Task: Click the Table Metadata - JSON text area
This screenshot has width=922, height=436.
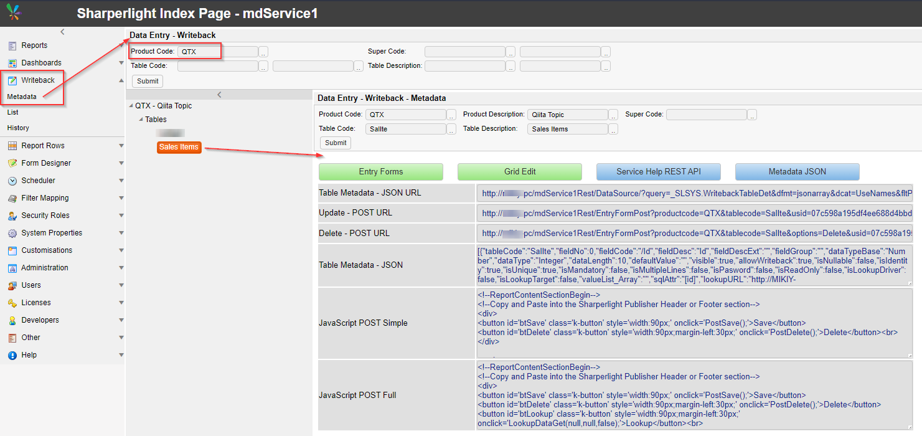Action: (694, 265)
